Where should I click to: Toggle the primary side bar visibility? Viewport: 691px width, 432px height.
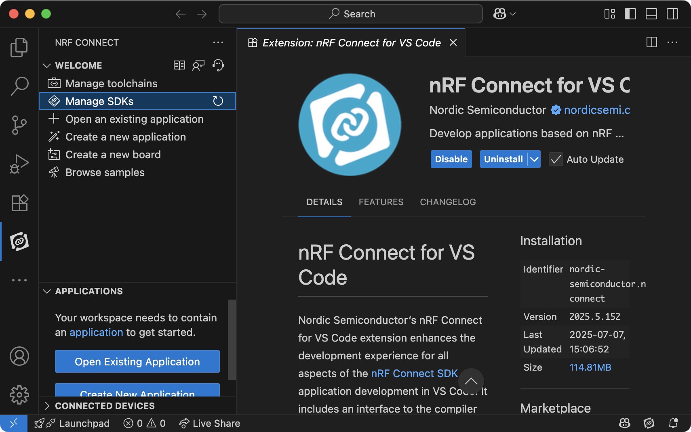click(630, 14)
